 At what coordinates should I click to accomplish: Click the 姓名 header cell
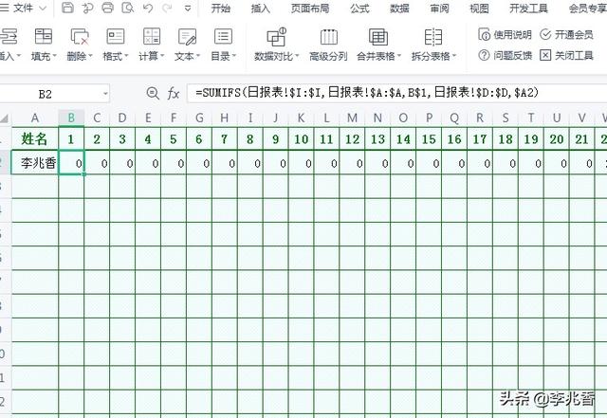[x=35, y=138]
